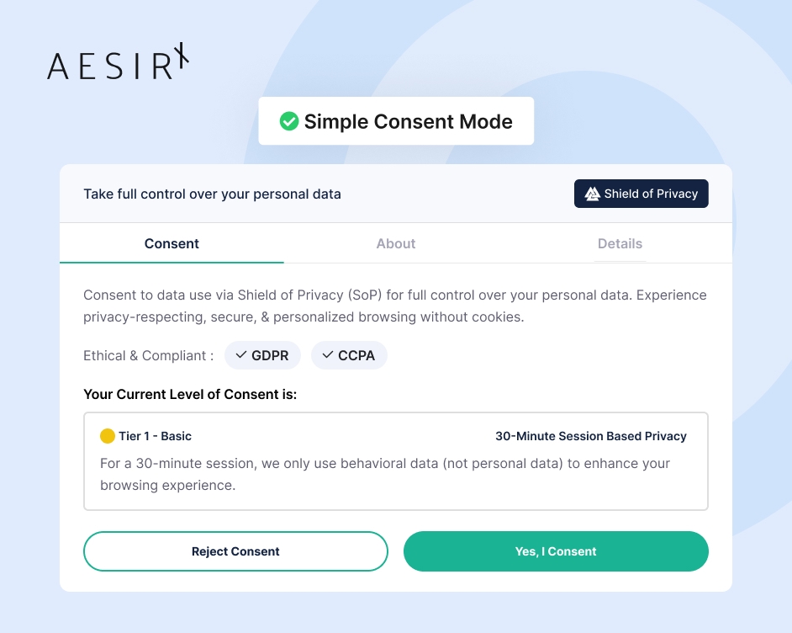Click the Simple Consent Mode banner
This screenshot has height=633, width=792.
click(x=396, y=121)
